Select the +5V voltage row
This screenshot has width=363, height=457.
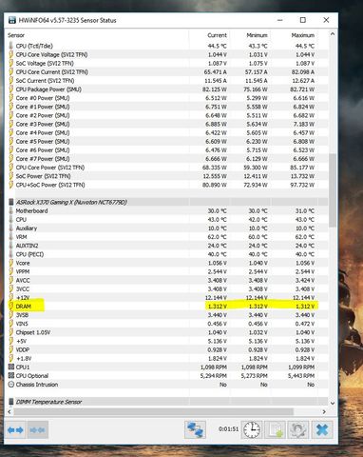tap(167, 341)
